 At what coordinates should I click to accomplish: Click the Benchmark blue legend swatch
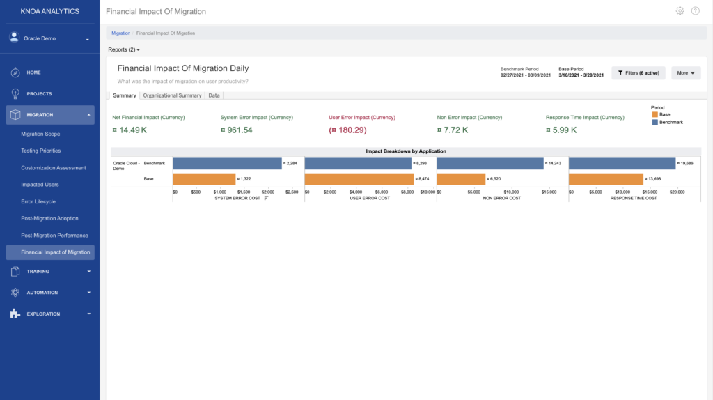tap(655, 123)
